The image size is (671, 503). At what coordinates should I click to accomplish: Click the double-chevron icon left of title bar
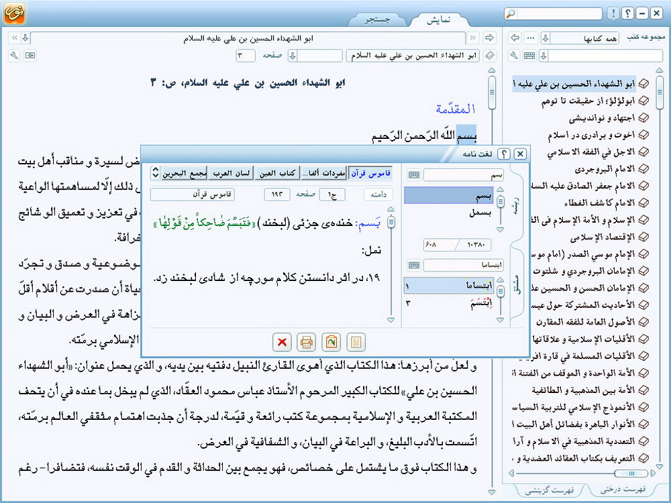pyautogui.click(x=15, y=38)
